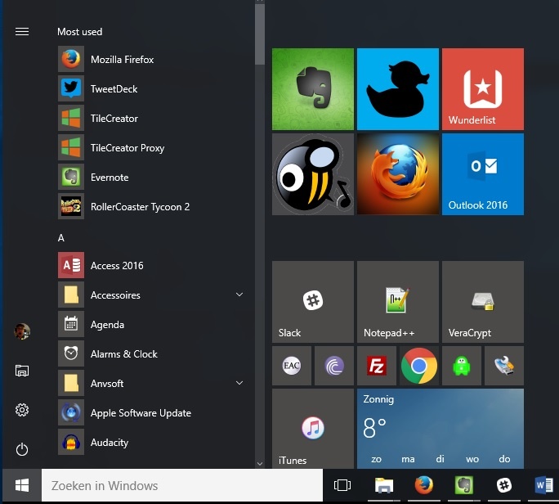Viewport: 559px width, 504px height.
Task: Open the black duck tile
Action: 398,89
